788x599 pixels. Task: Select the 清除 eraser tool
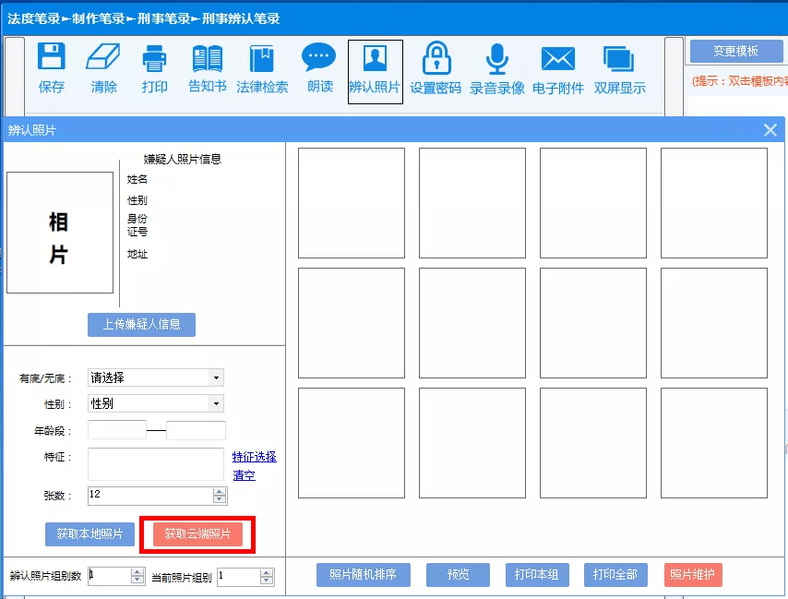[103, 59]
